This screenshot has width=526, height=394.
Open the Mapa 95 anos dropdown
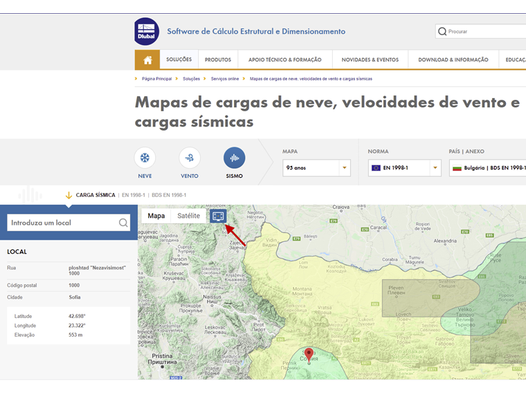(x=316, y=168)
